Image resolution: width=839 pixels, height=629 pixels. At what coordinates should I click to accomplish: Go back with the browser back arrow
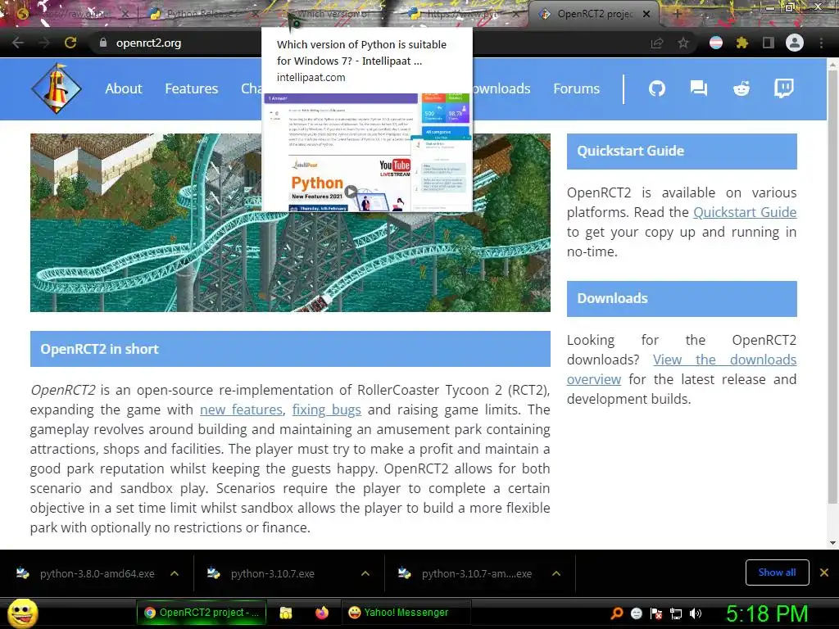(18, 43)
